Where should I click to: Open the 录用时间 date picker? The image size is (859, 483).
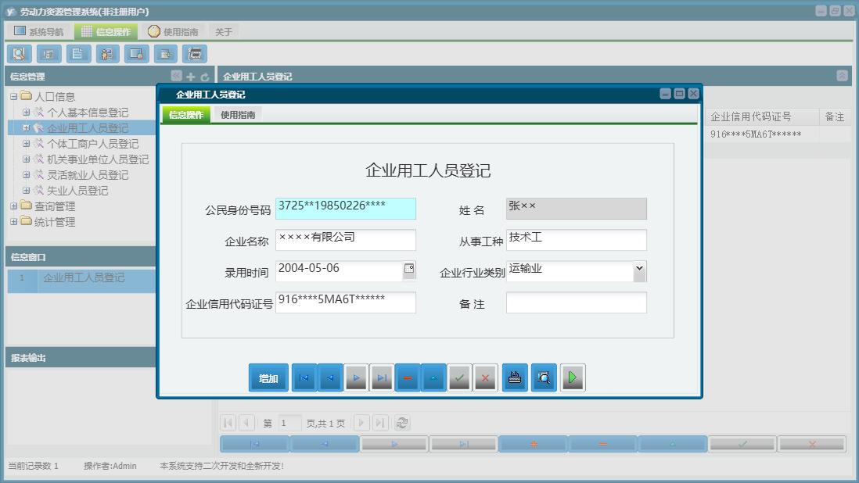[x=409, y=270]
